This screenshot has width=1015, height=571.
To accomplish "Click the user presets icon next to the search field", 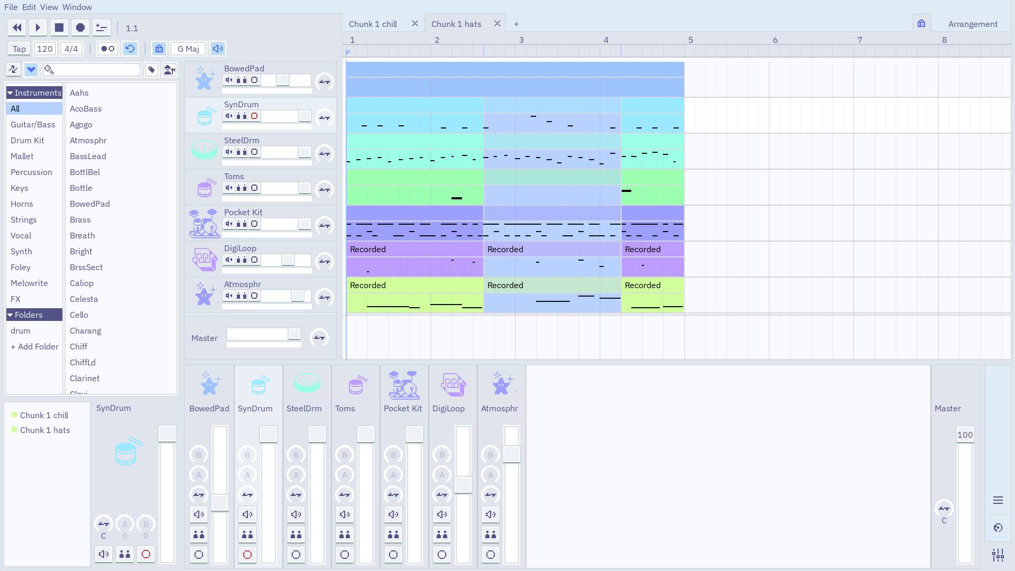I will [170, 69].
